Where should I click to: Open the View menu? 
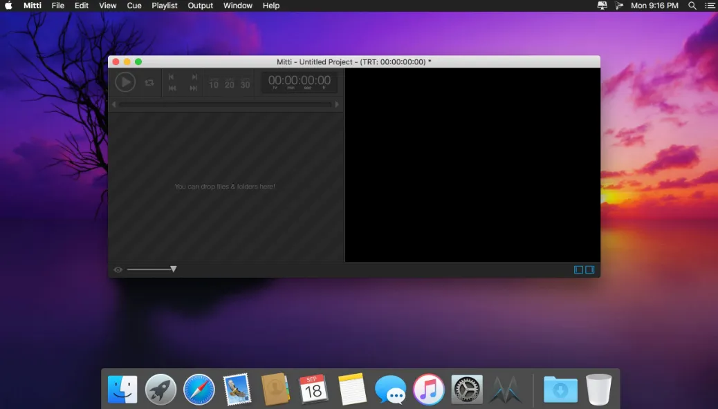pos(108,6)
